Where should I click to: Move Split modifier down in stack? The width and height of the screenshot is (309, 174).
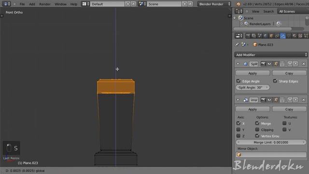295,64
